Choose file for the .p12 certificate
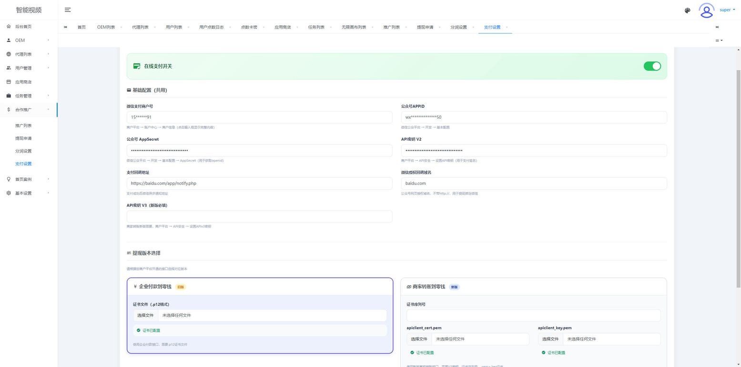Viewport: 741px width, 367px height. [145, 315]
